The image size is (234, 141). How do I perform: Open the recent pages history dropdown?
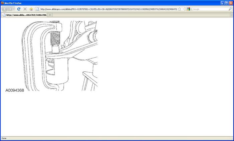point(14,9)
